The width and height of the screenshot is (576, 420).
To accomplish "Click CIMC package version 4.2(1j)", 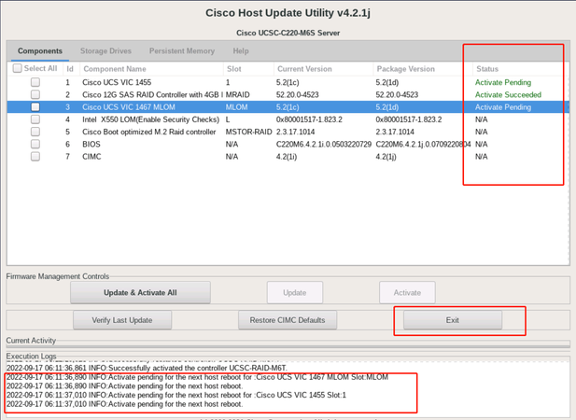I will 386,157.
